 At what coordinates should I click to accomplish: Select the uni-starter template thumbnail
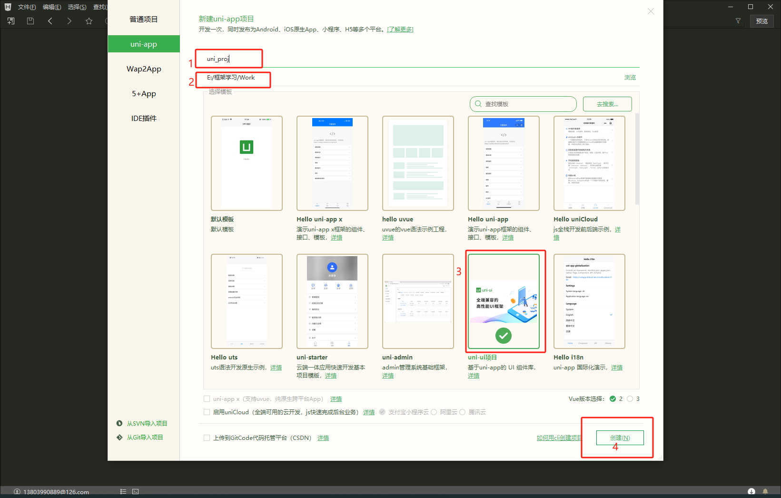(x=332, y=301)
